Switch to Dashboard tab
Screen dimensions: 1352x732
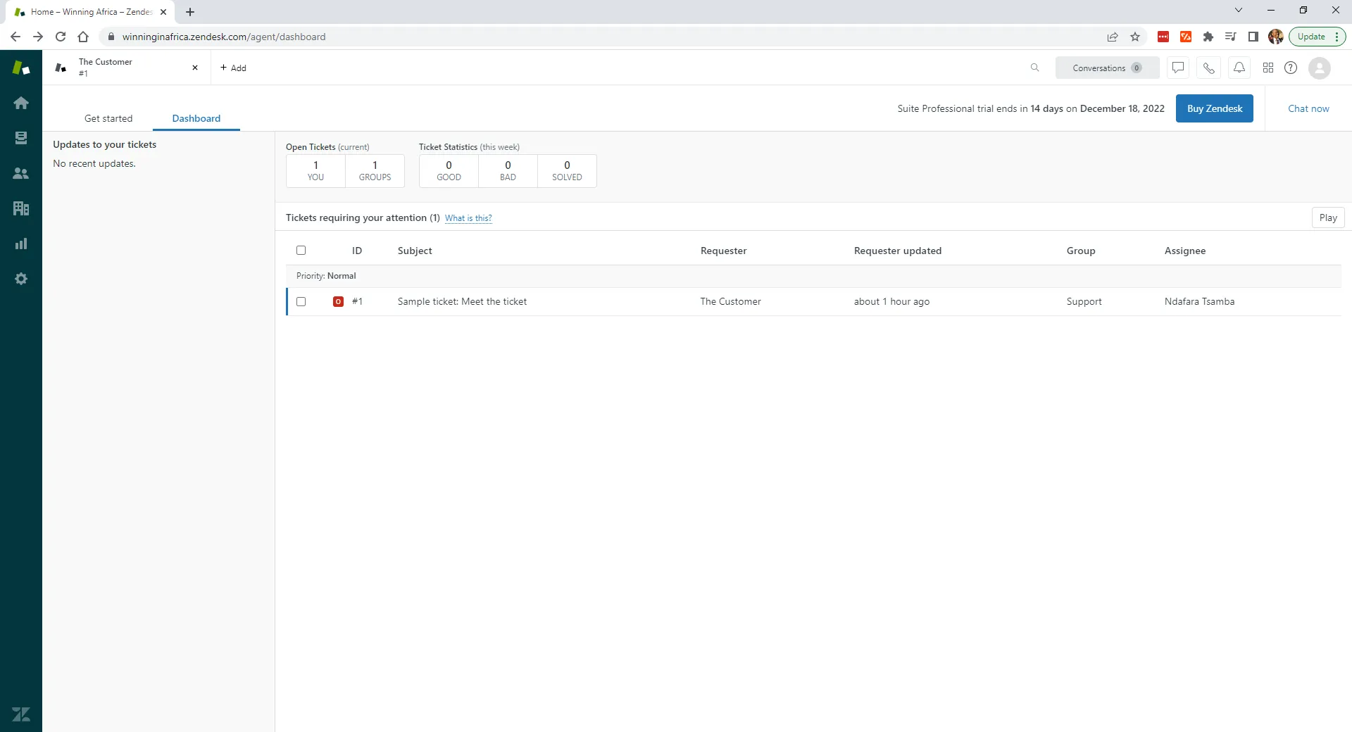coord(196,118)
